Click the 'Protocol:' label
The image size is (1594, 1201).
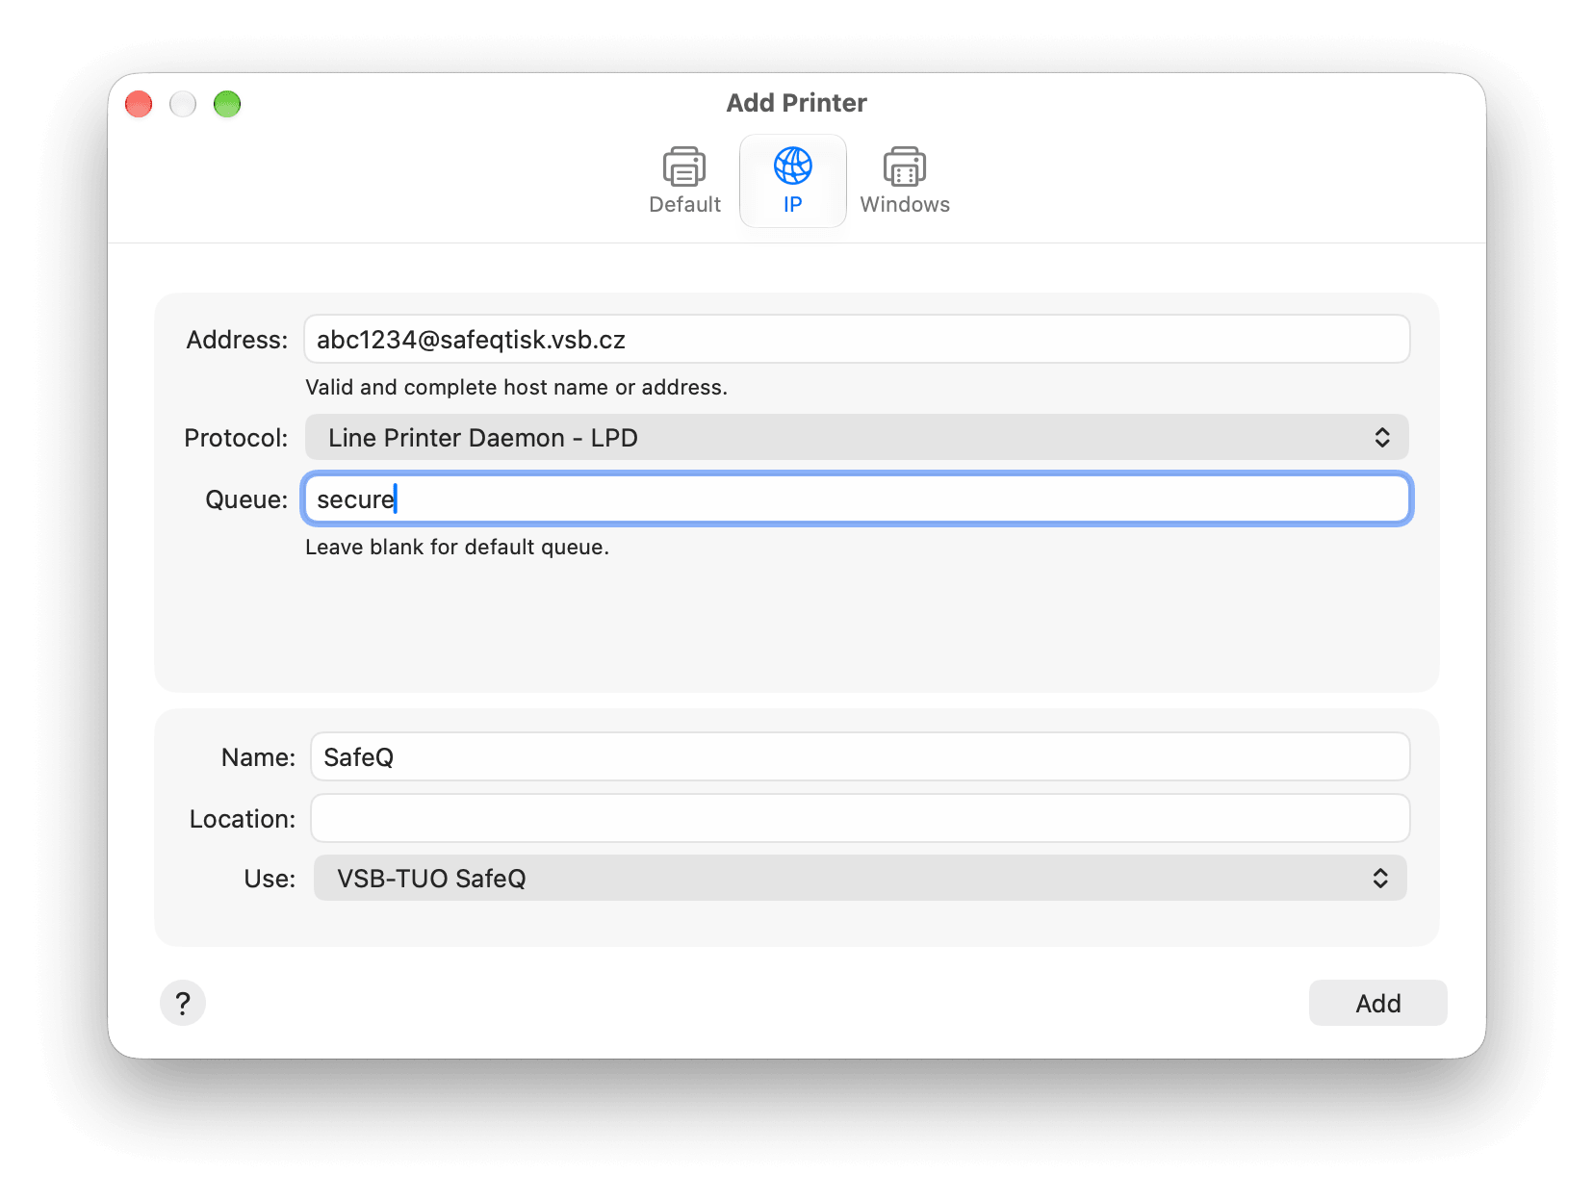click(x=236, y=438)
